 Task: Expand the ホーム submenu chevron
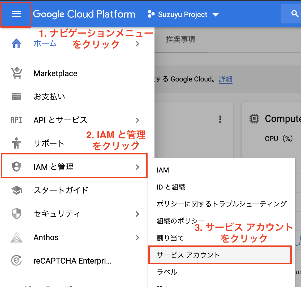(137, 44)
